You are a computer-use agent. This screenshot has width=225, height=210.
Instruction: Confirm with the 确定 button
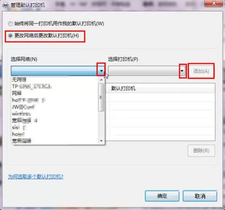point(162,196)
